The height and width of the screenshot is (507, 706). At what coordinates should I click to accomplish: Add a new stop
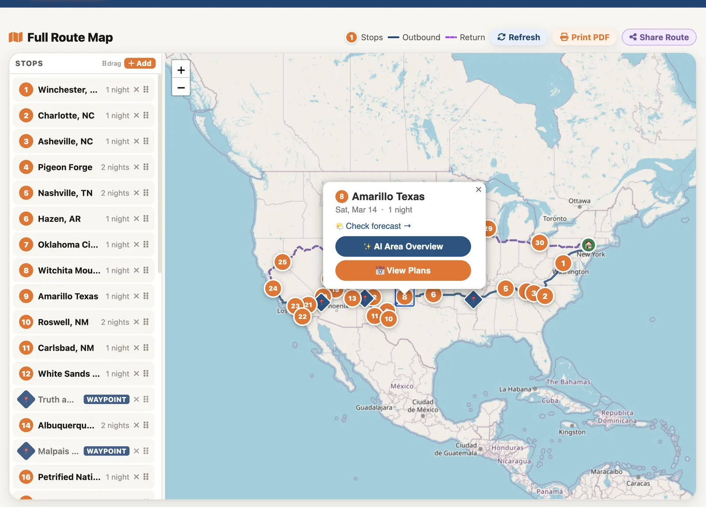pos(140,63)
